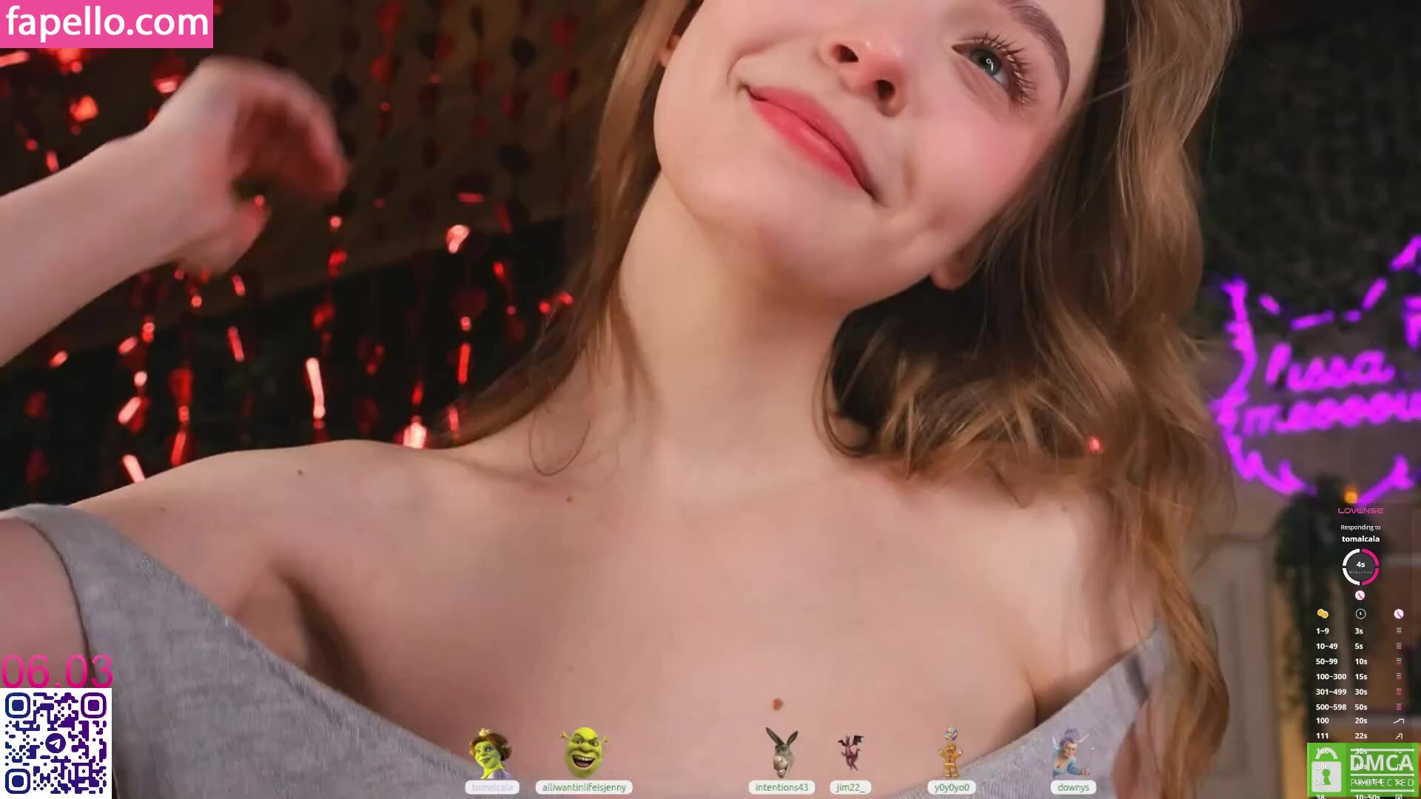Click the QR code in bottom-left corner
The image size is (1421, 799).
56,743
